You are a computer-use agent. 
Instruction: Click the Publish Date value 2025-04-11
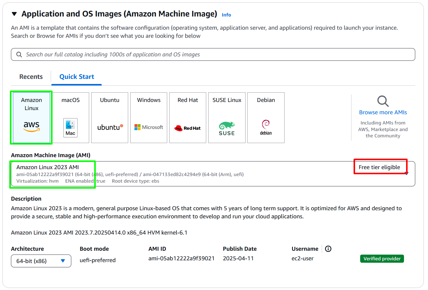(x=238, y=259)
